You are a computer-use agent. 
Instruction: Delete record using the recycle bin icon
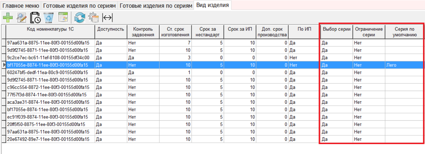49,18
